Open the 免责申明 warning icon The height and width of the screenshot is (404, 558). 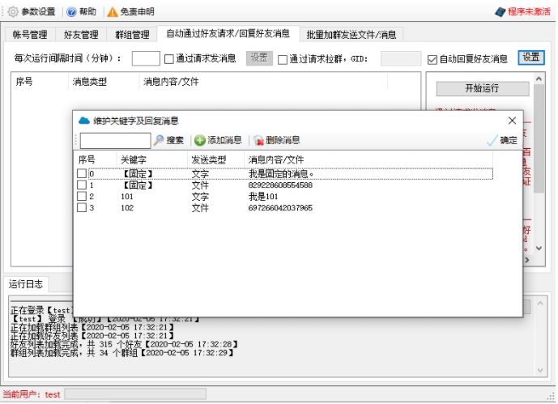click(113, 12)
